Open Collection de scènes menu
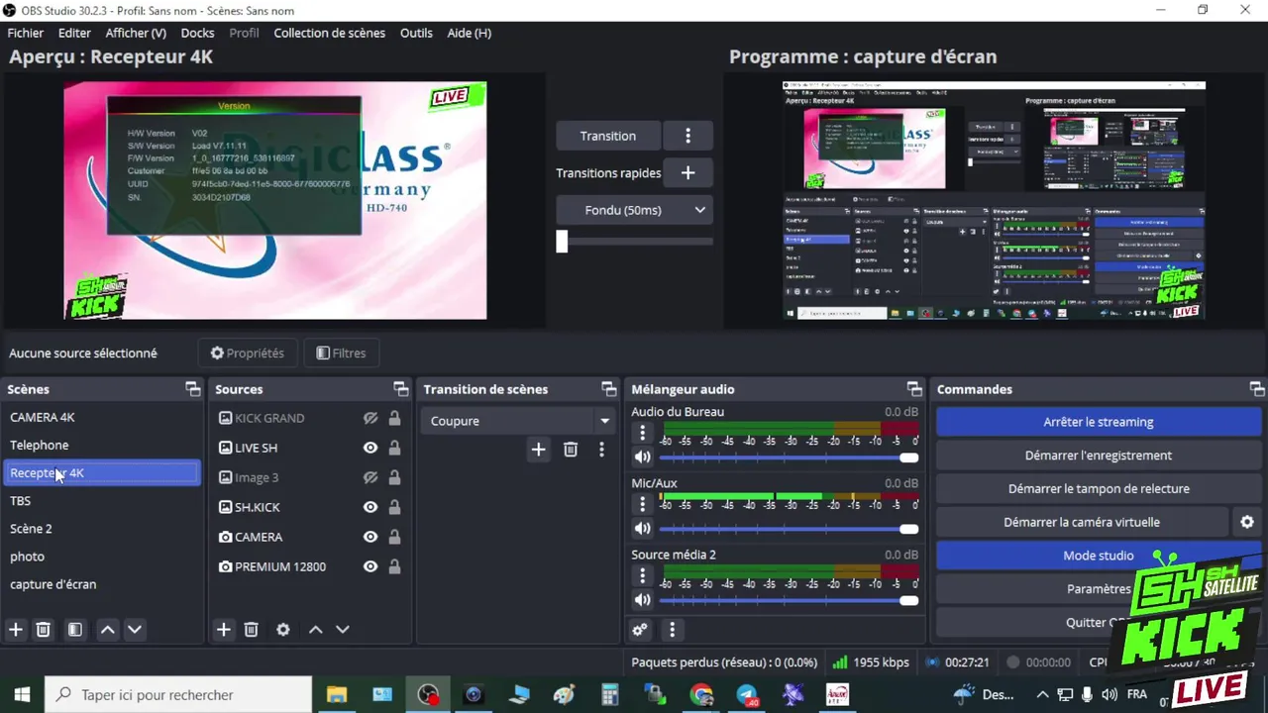The height and width of the screenshot is (713, 1268). pos(330,33)
